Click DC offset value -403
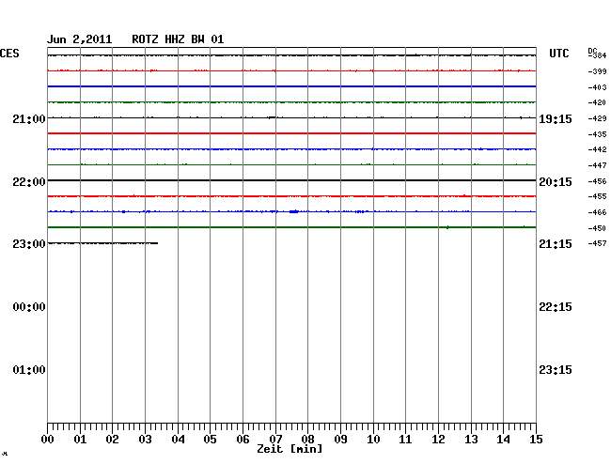The height and width of the screenshot is (464, 611). pyautogui.click(x=597, y=87)
